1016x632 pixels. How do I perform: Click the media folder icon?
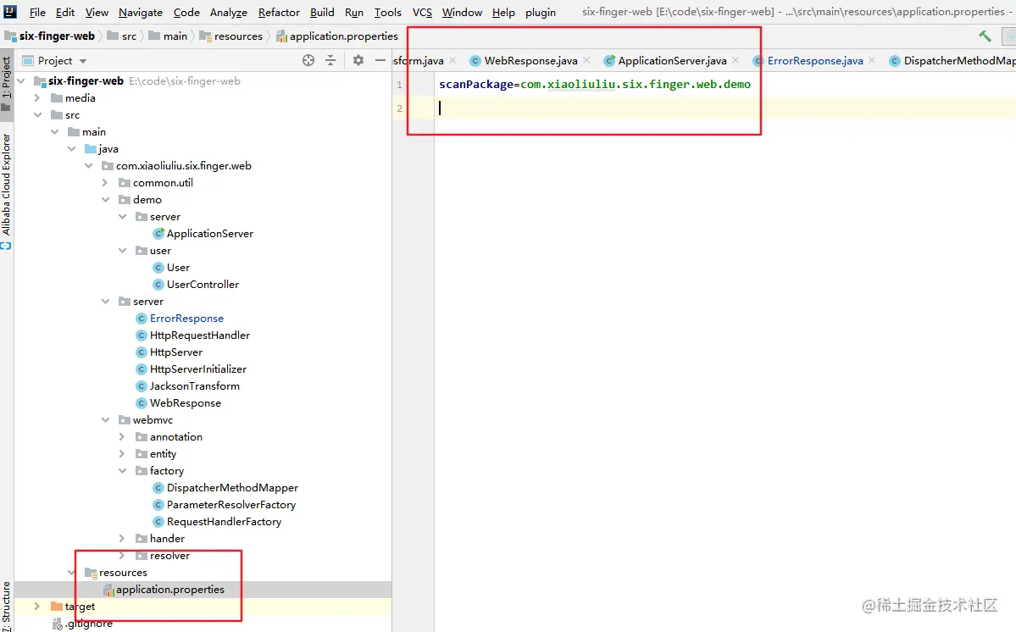coord(57,97)
